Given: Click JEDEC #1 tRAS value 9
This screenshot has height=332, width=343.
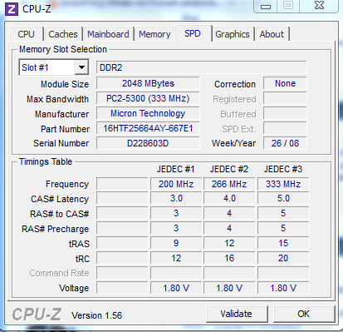Looking at the screenshot, I should (x=176, y=243).
